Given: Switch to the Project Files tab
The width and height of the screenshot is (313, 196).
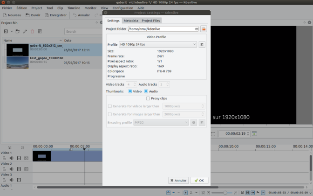Looking at the screenshot, I should coord(151,21).
